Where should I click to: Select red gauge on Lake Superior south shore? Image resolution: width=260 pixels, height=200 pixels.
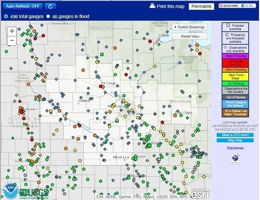200,54
